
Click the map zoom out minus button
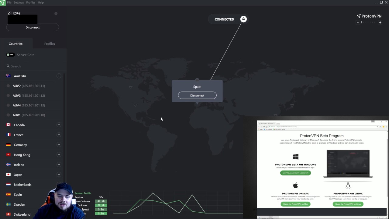pos(358,23)
